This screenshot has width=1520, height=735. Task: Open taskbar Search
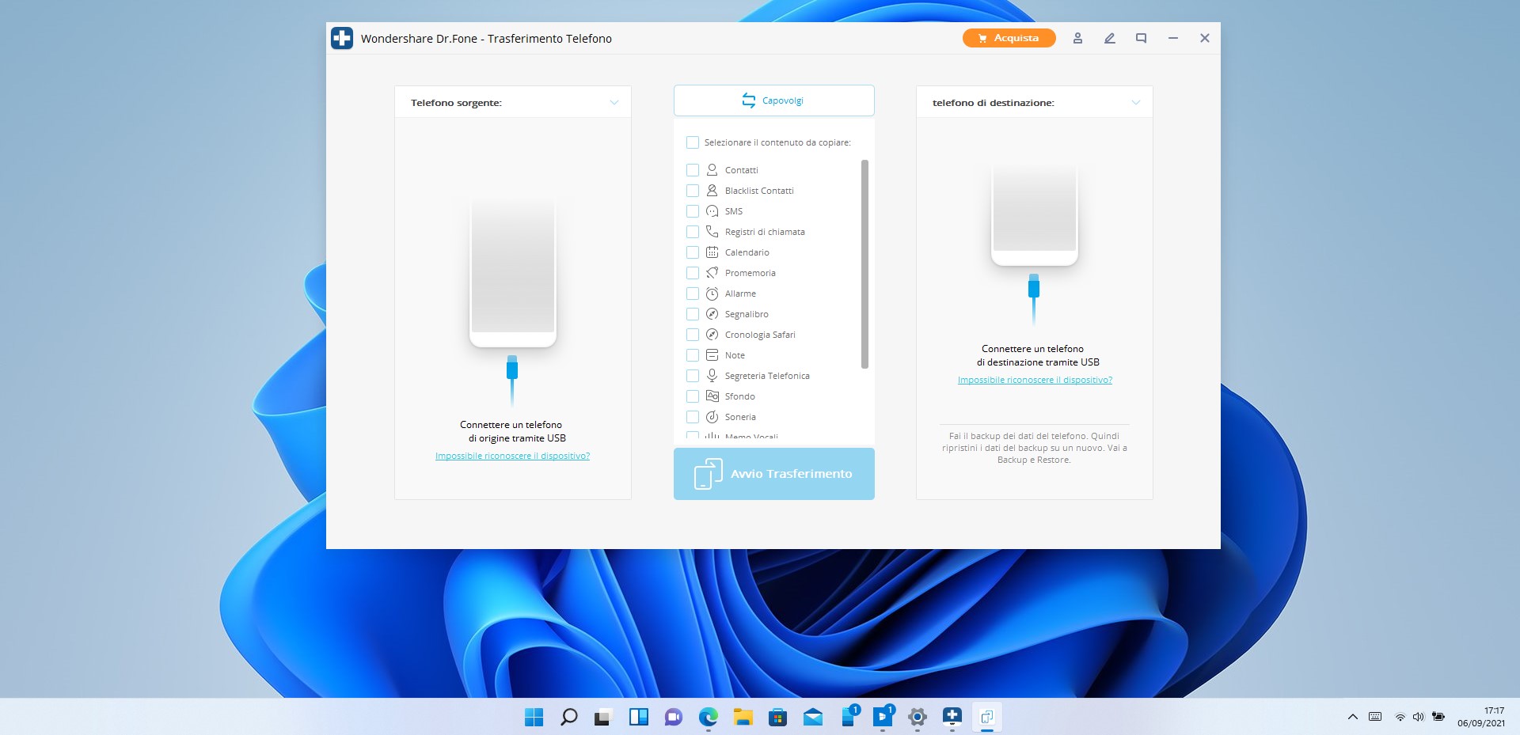568,717
